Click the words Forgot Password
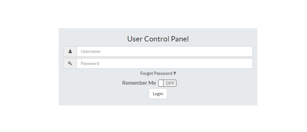The height and width of the screenshot is (132, 307). click(x=156, y=74)
